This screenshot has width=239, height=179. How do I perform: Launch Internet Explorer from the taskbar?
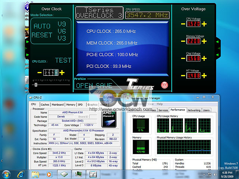click(x=21, y=175)
